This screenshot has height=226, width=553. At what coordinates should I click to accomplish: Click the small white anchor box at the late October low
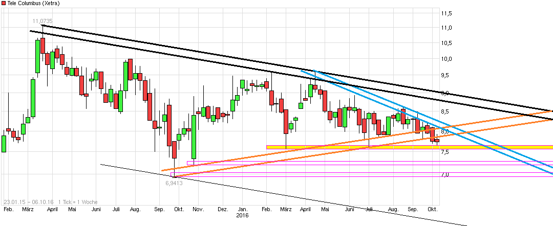point(190,163)
